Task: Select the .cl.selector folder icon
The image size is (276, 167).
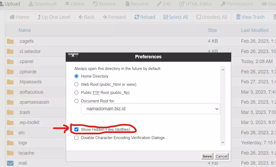Action: [x=10, y=51]
